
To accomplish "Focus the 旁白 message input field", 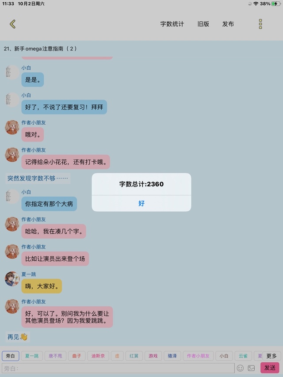I will point(118,368).
